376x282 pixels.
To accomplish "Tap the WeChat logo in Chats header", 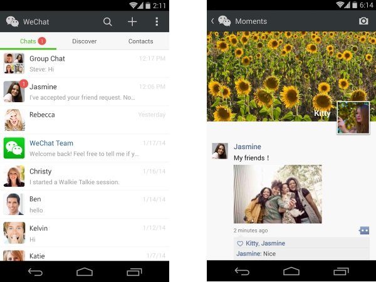I will click(13, 21).
